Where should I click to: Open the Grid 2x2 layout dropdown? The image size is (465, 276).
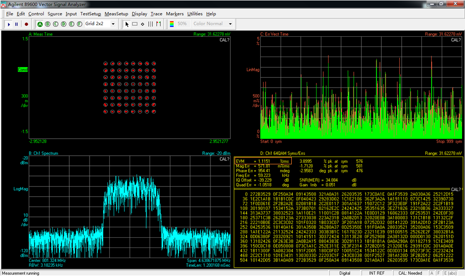pos(113,24)
